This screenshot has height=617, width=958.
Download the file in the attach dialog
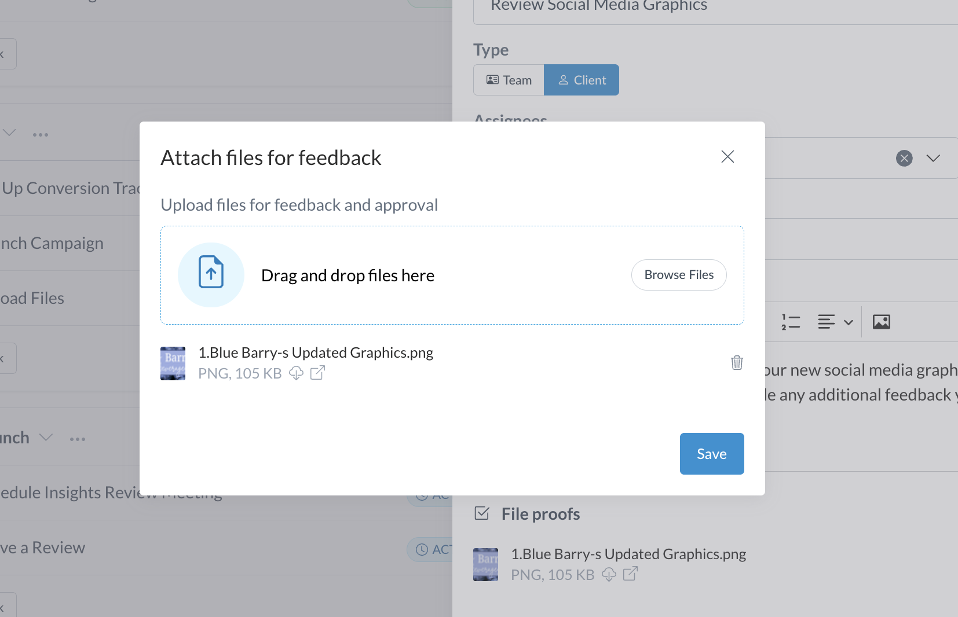(x=296, y=373)
